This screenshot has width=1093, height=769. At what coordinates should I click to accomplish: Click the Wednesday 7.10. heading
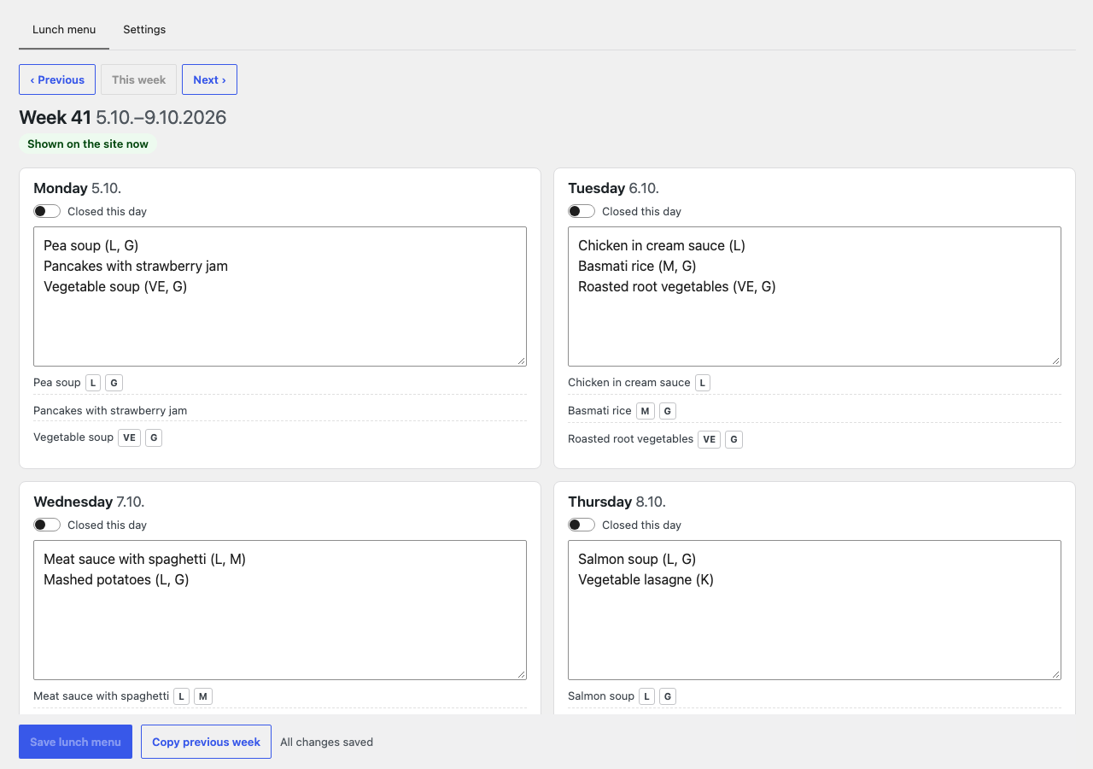coord(89,502)
